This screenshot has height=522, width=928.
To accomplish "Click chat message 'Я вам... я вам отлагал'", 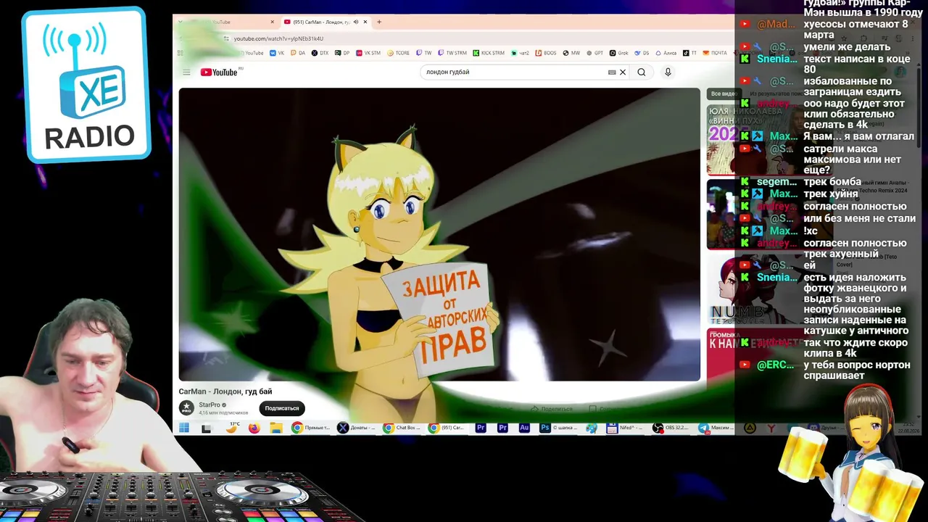I will click(x=858, y=136).
